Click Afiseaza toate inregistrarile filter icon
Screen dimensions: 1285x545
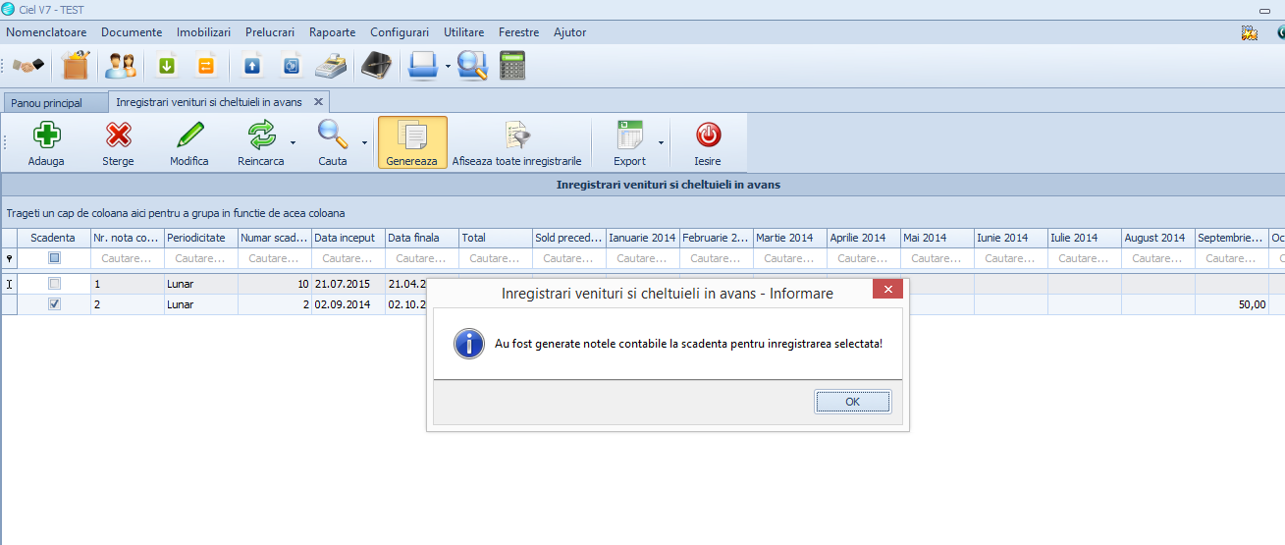point(517,136)
